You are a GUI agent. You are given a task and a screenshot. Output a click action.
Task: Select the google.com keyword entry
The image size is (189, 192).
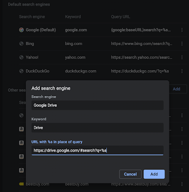point(76,30)
